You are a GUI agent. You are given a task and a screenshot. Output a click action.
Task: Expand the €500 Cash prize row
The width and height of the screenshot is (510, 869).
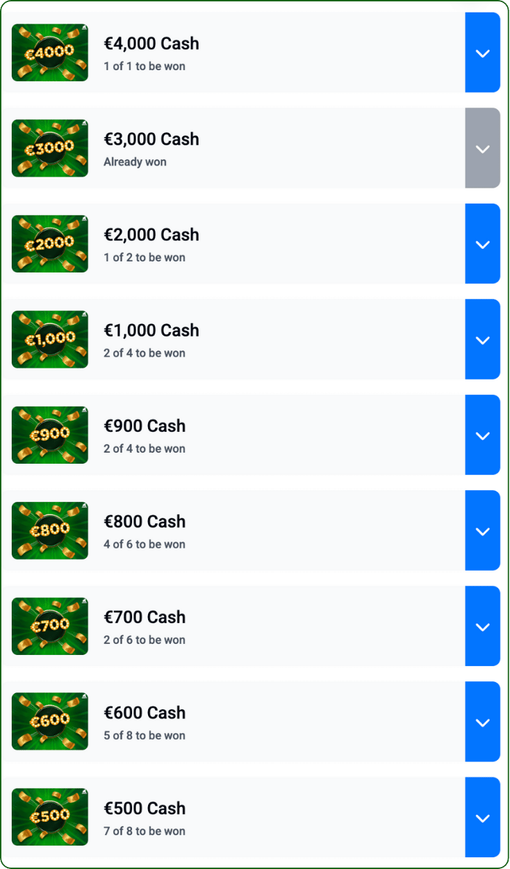pyautogui.click(x=482, y=818)
